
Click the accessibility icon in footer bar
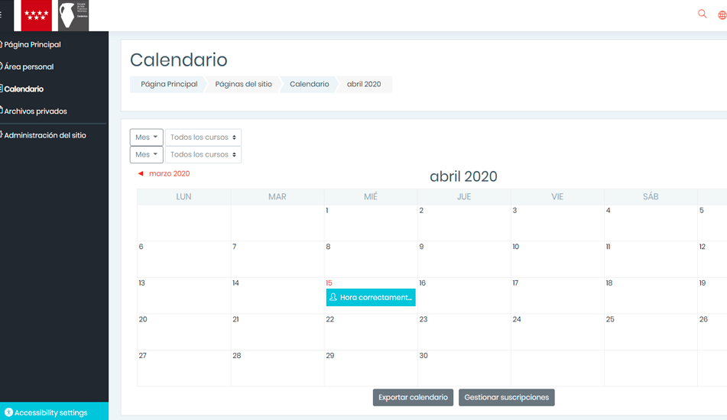click(x=8, y=412)
